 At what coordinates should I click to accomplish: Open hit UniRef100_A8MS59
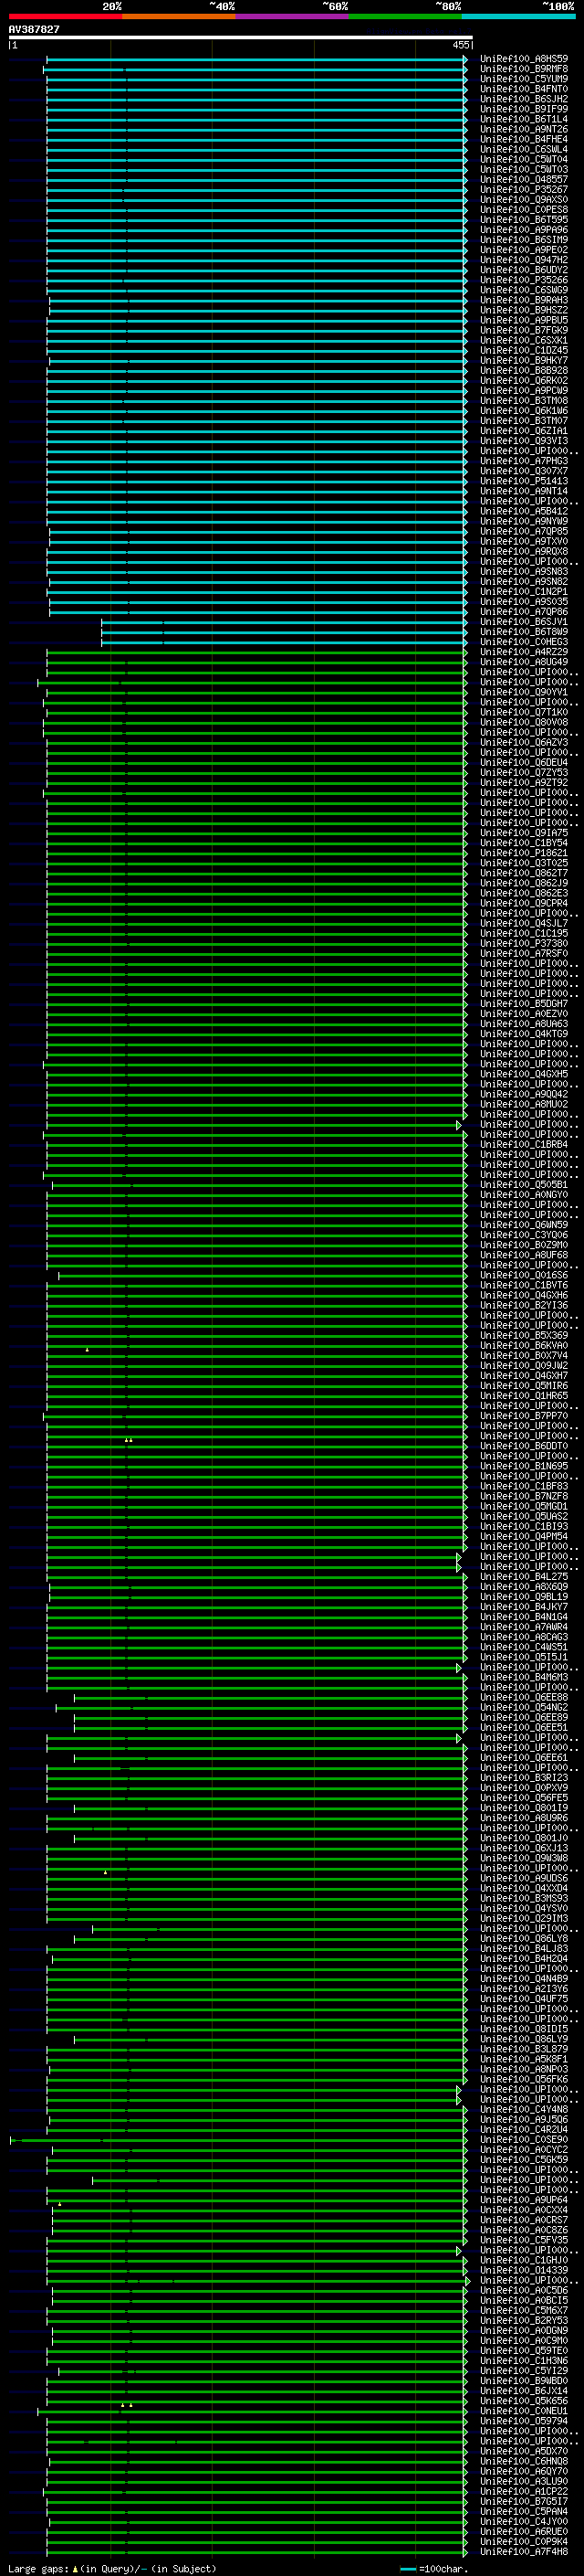(x=524, y=59)
